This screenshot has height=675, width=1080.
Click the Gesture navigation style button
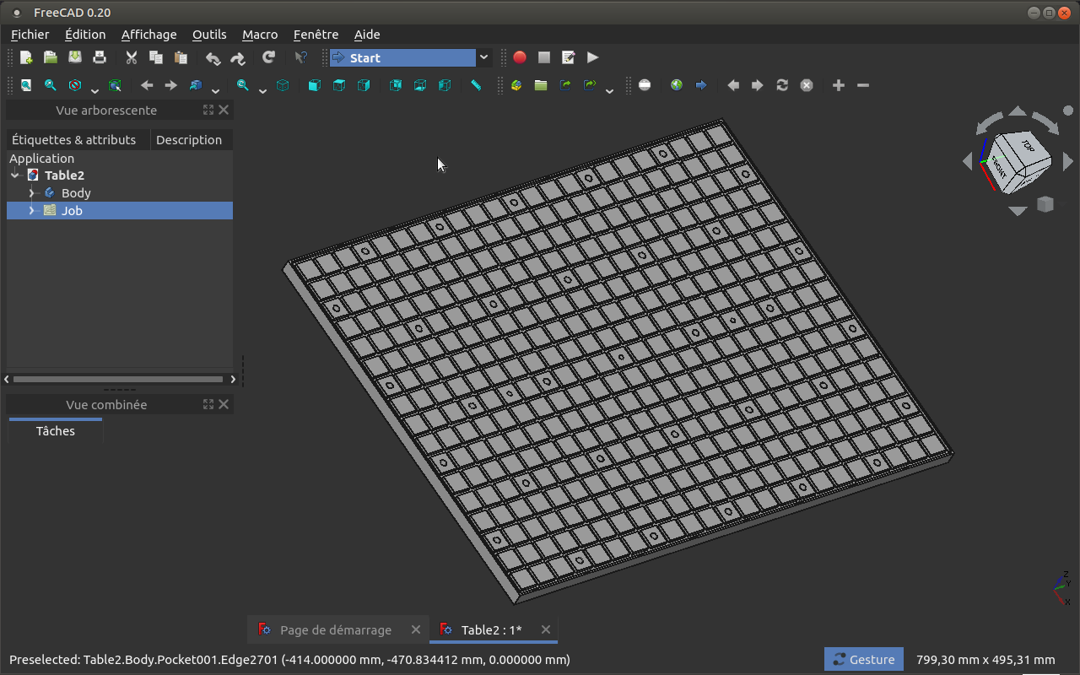pos(864,659)
